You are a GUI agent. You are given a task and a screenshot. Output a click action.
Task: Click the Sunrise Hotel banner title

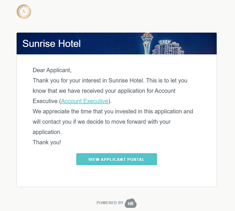[x=52, y=44]
